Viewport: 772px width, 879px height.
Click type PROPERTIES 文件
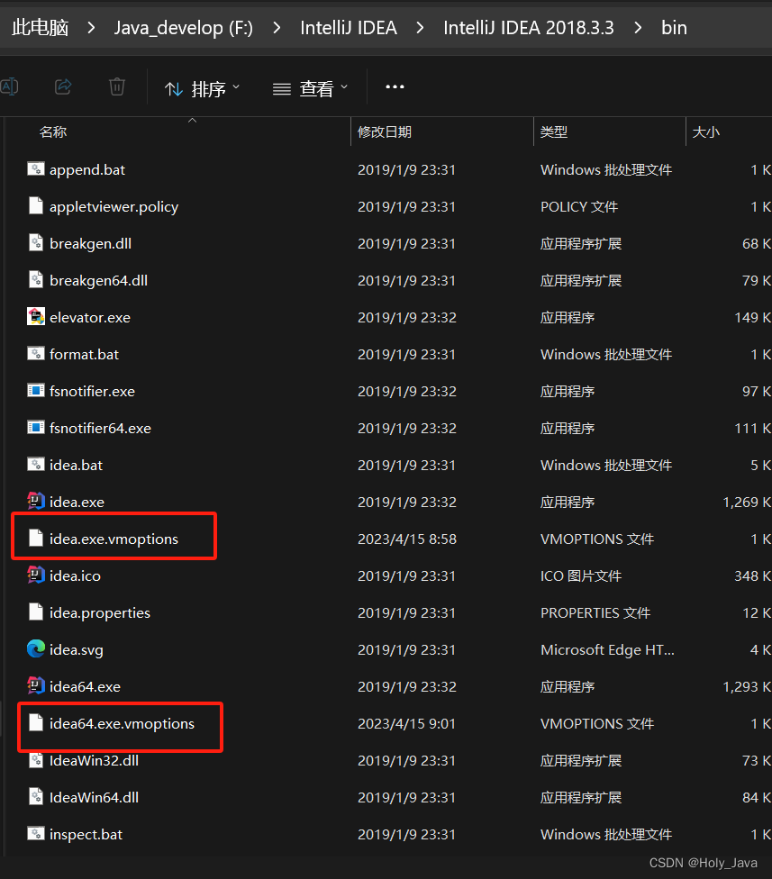click(x=595, y=612)
